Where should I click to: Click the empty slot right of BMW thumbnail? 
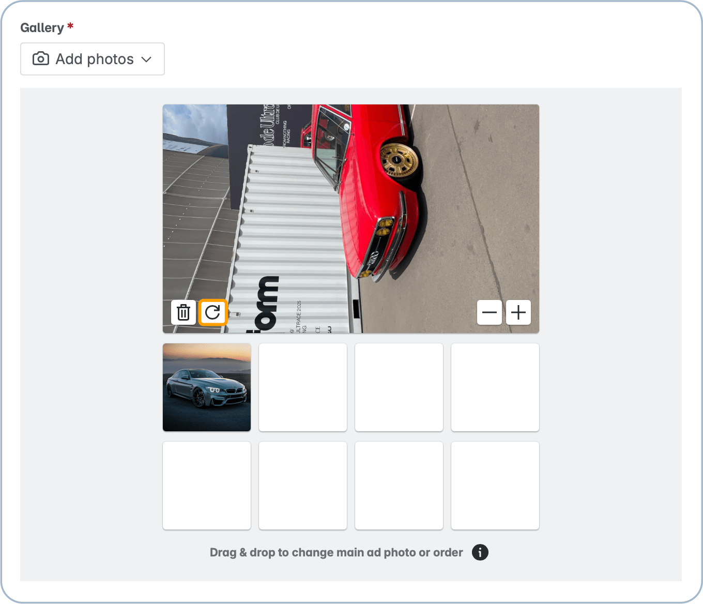click(x=303, y=387)
